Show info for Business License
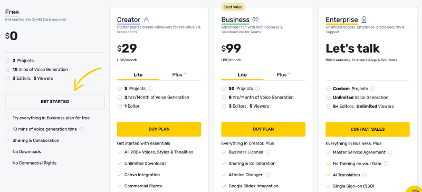This screenshot has width=422, height=192. 267,152
